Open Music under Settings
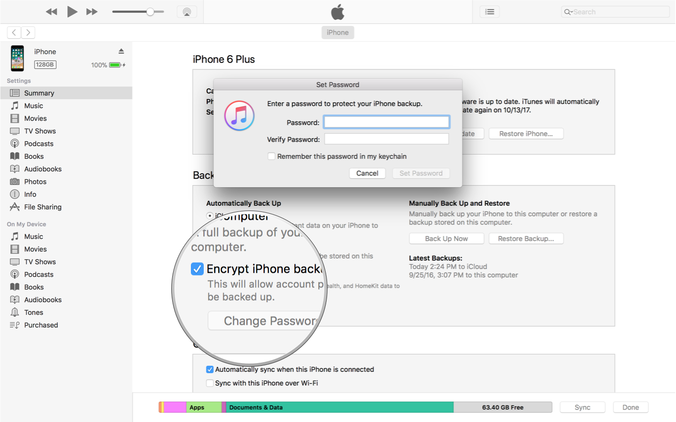676x422 pixels. coord(66,105)
